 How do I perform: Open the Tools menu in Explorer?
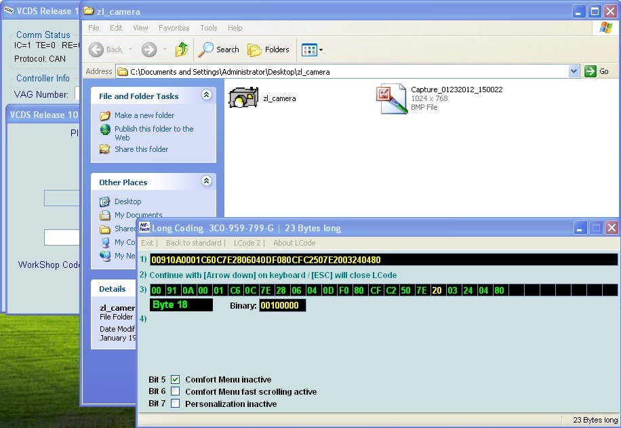(209, 28)
